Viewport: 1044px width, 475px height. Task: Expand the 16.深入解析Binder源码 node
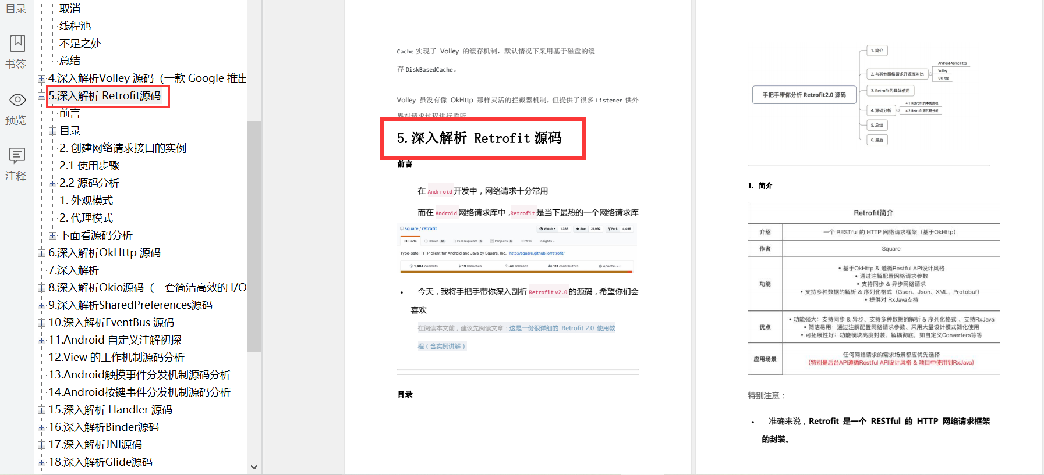pos(41,427)
